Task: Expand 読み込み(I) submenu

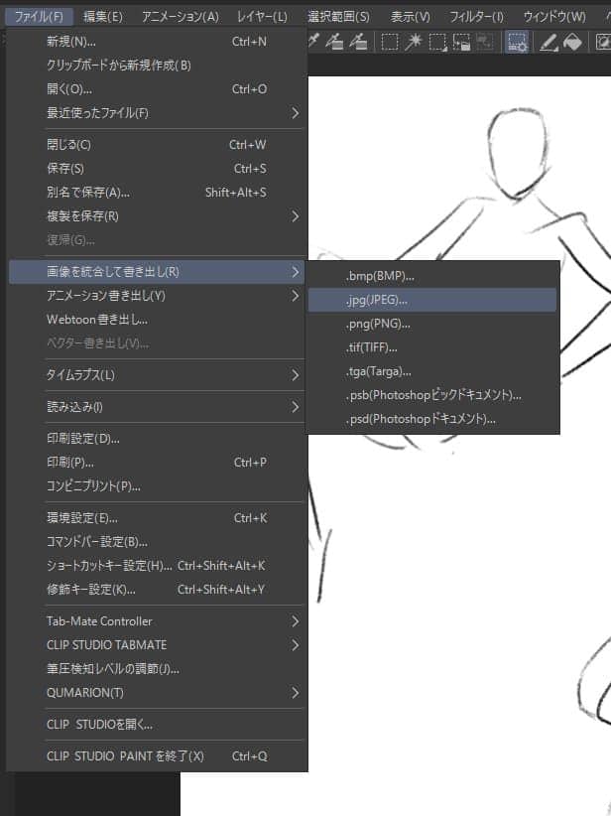Action: click(157, 407)
